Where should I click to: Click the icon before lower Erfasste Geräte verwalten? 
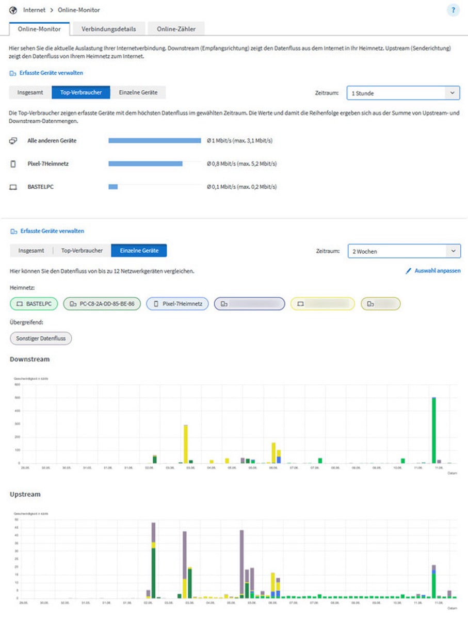coord(13,232)
